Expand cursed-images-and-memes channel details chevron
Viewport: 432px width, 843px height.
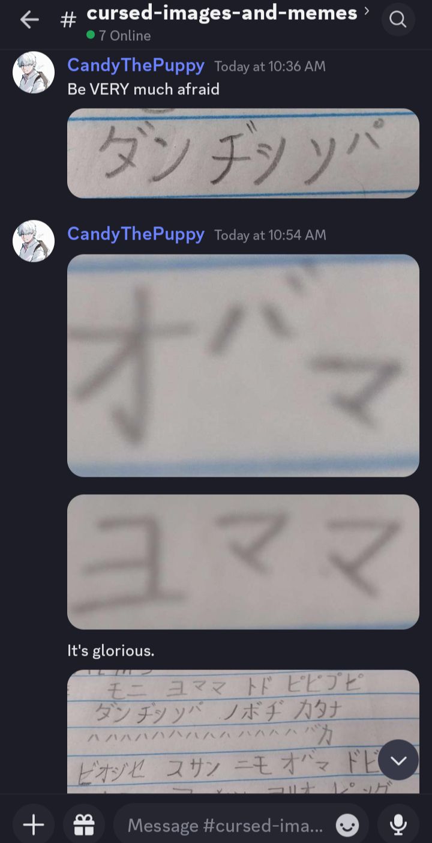tap(367, 11)
